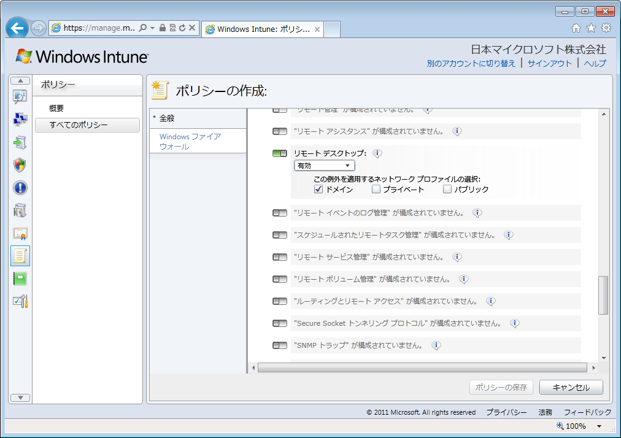Uncheck the ドメイン checkbox
621x438 pixels.
coord(318,190)
